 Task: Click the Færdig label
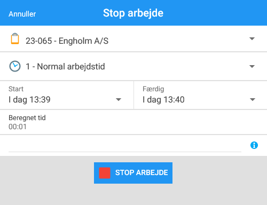tap(153, 89)
